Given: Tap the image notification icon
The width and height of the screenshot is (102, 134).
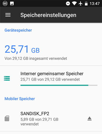Looking at the screenshot, I should click(x=12, y=3).
